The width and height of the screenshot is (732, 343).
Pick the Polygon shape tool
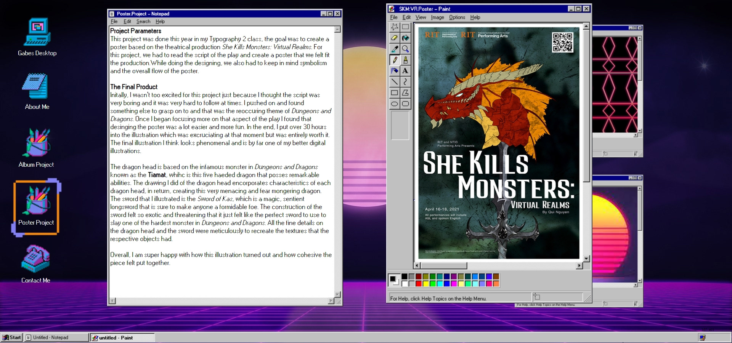point(405,93)
